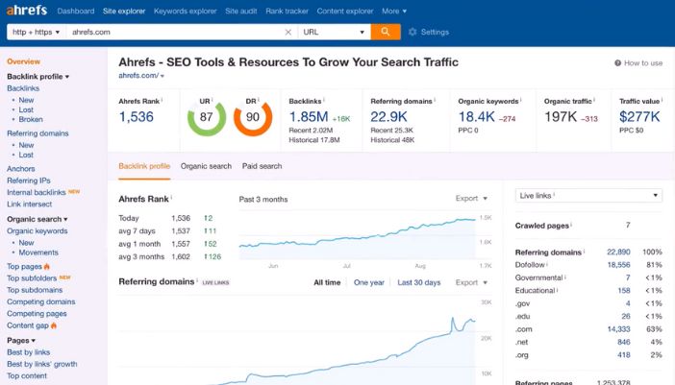Open Export dropdown for Referring domains chart
The image size is (675, 385).
pyautogui.click(x=471, y=282)
